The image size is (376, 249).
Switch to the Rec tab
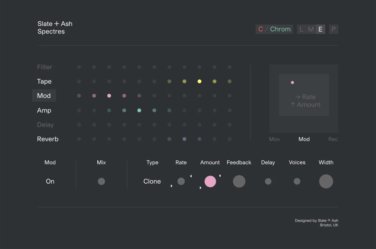coord(333,139)
